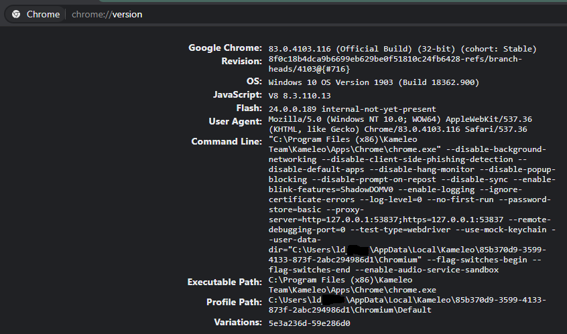This screenshot has width=567, height=334.
Task: Click the 'User Agent:' label
Action: tap(235, 122)
